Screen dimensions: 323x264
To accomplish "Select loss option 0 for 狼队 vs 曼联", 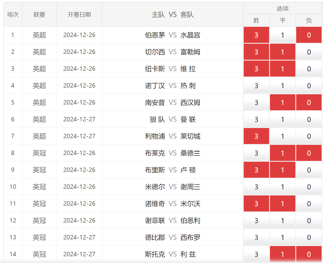I will 309,119.
